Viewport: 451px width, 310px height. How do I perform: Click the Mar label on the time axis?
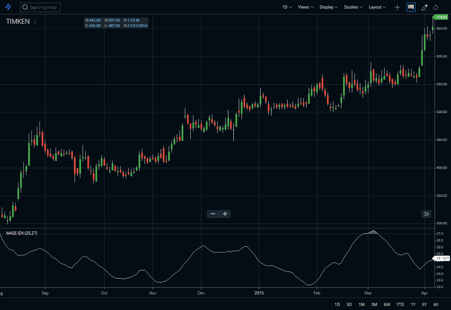click(x=368, y=293)
